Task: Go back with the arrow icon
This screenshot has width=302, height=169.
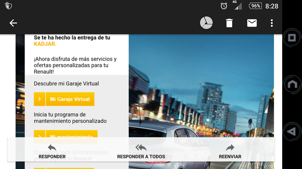Action: [13, 23]
